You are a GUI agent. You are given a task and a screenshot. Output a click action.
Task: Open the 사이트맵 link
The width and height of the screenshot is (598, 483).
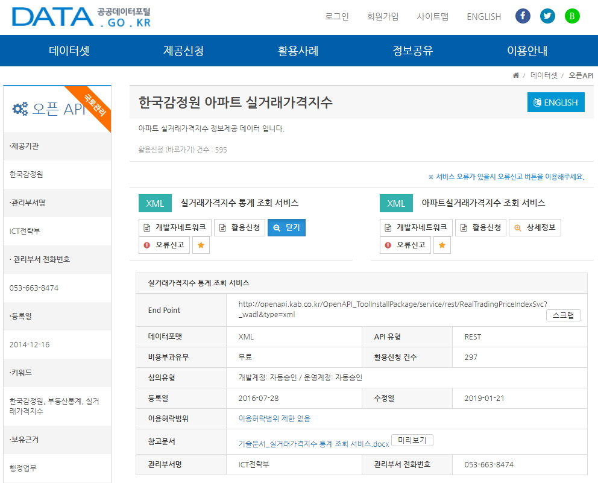click(x=432, y=16)
